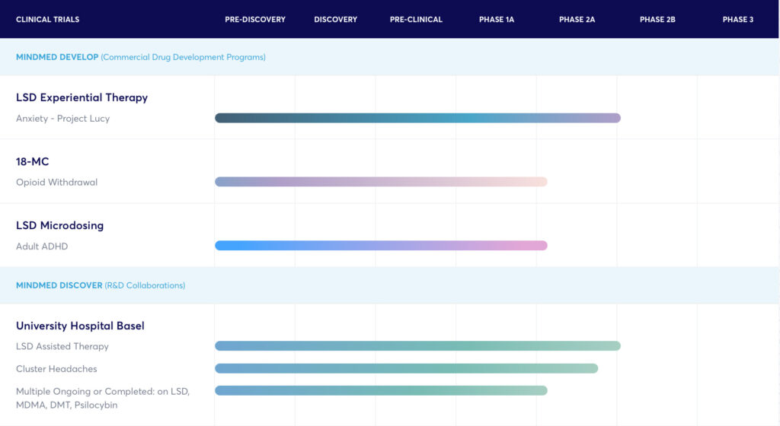
Task: Click the Anxiety - Project Lucy label
Action: (x=62, y=119)
